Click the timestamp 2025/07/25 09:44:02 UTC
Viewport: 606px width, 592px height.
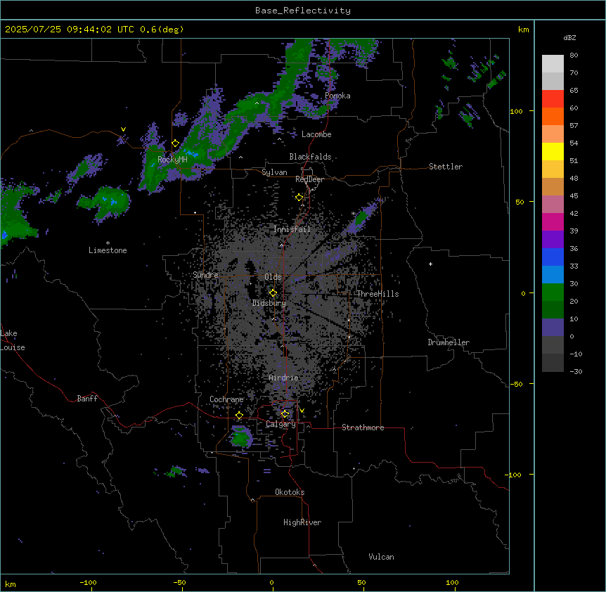69,30
